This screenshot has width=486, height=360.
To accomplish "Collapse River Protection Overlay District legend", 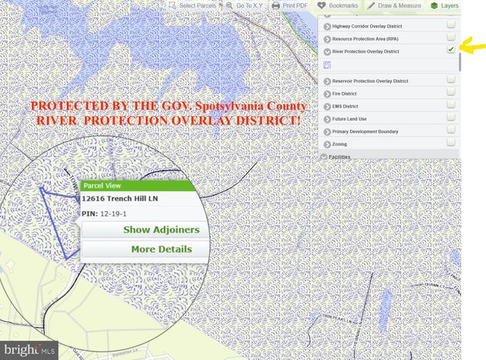I will click(x=327, y=52).
